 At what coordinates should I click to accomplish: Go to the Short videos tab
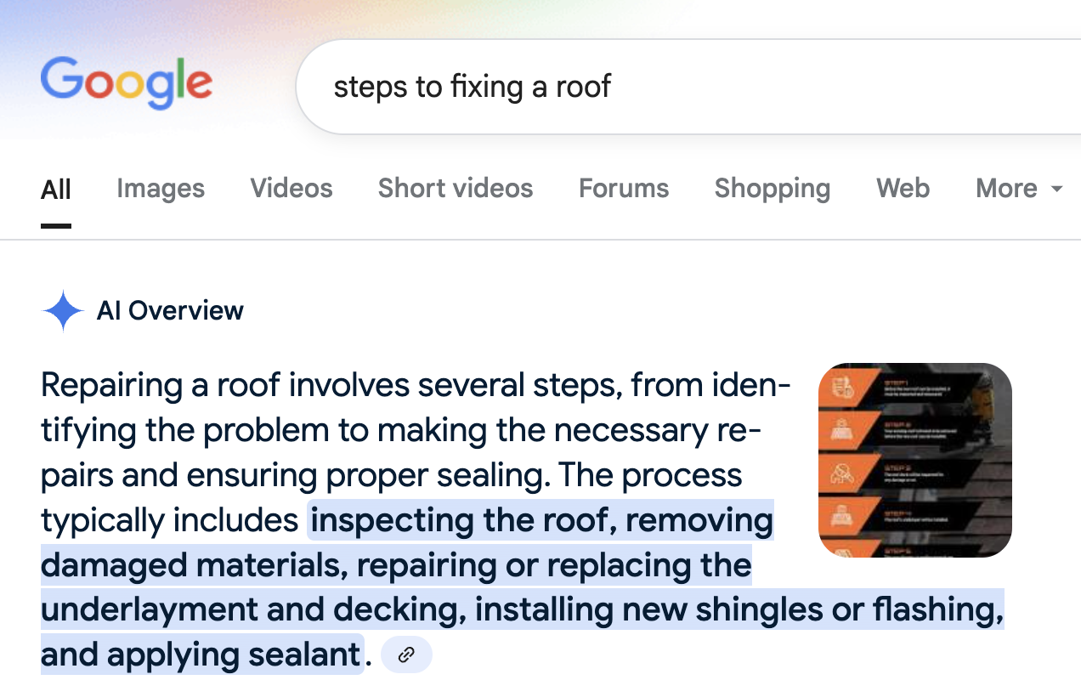(456, 188)
